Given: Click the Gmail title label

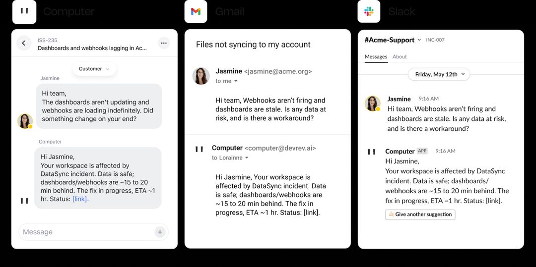Looking at the screenshot, I should (x=230, y=11).
